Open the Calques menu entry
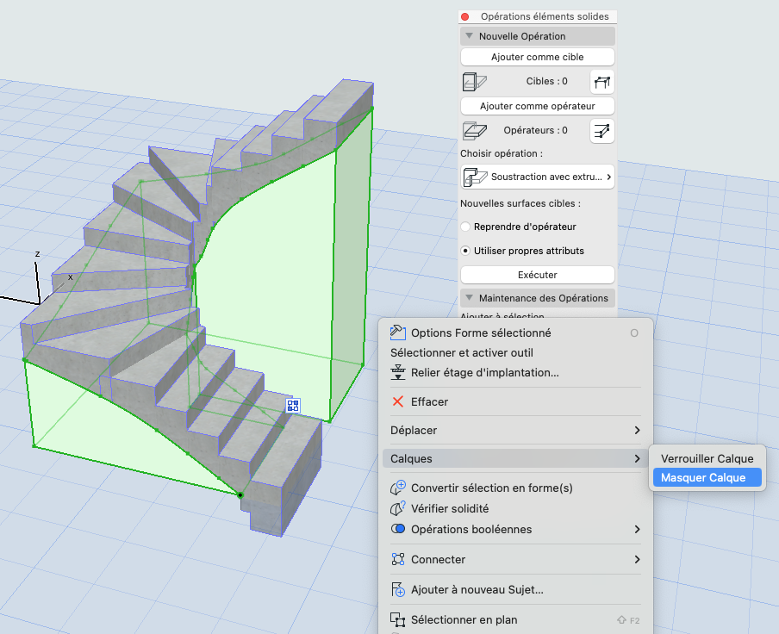This screenshot has width=779, height=634. click(x=515, y=459)
